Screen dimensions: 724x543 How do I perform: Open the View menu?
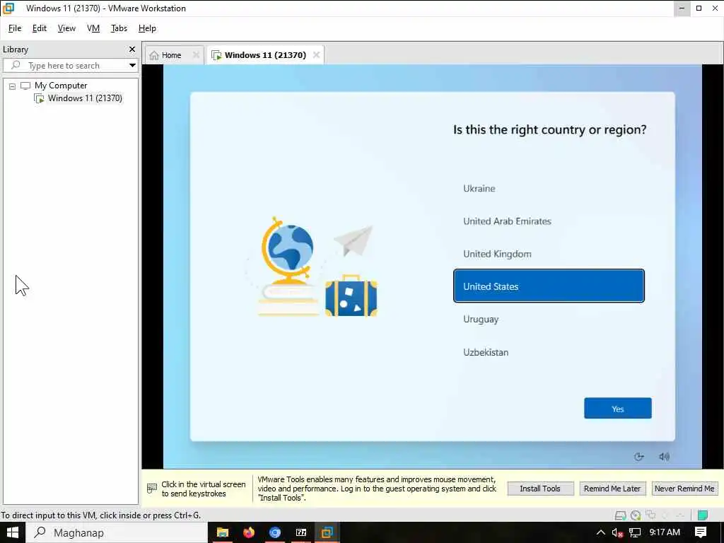tap(66, 28)
